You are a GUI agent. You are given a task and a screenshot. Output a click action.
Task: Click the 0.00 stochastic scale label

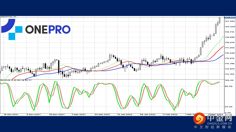coord(228,113)
